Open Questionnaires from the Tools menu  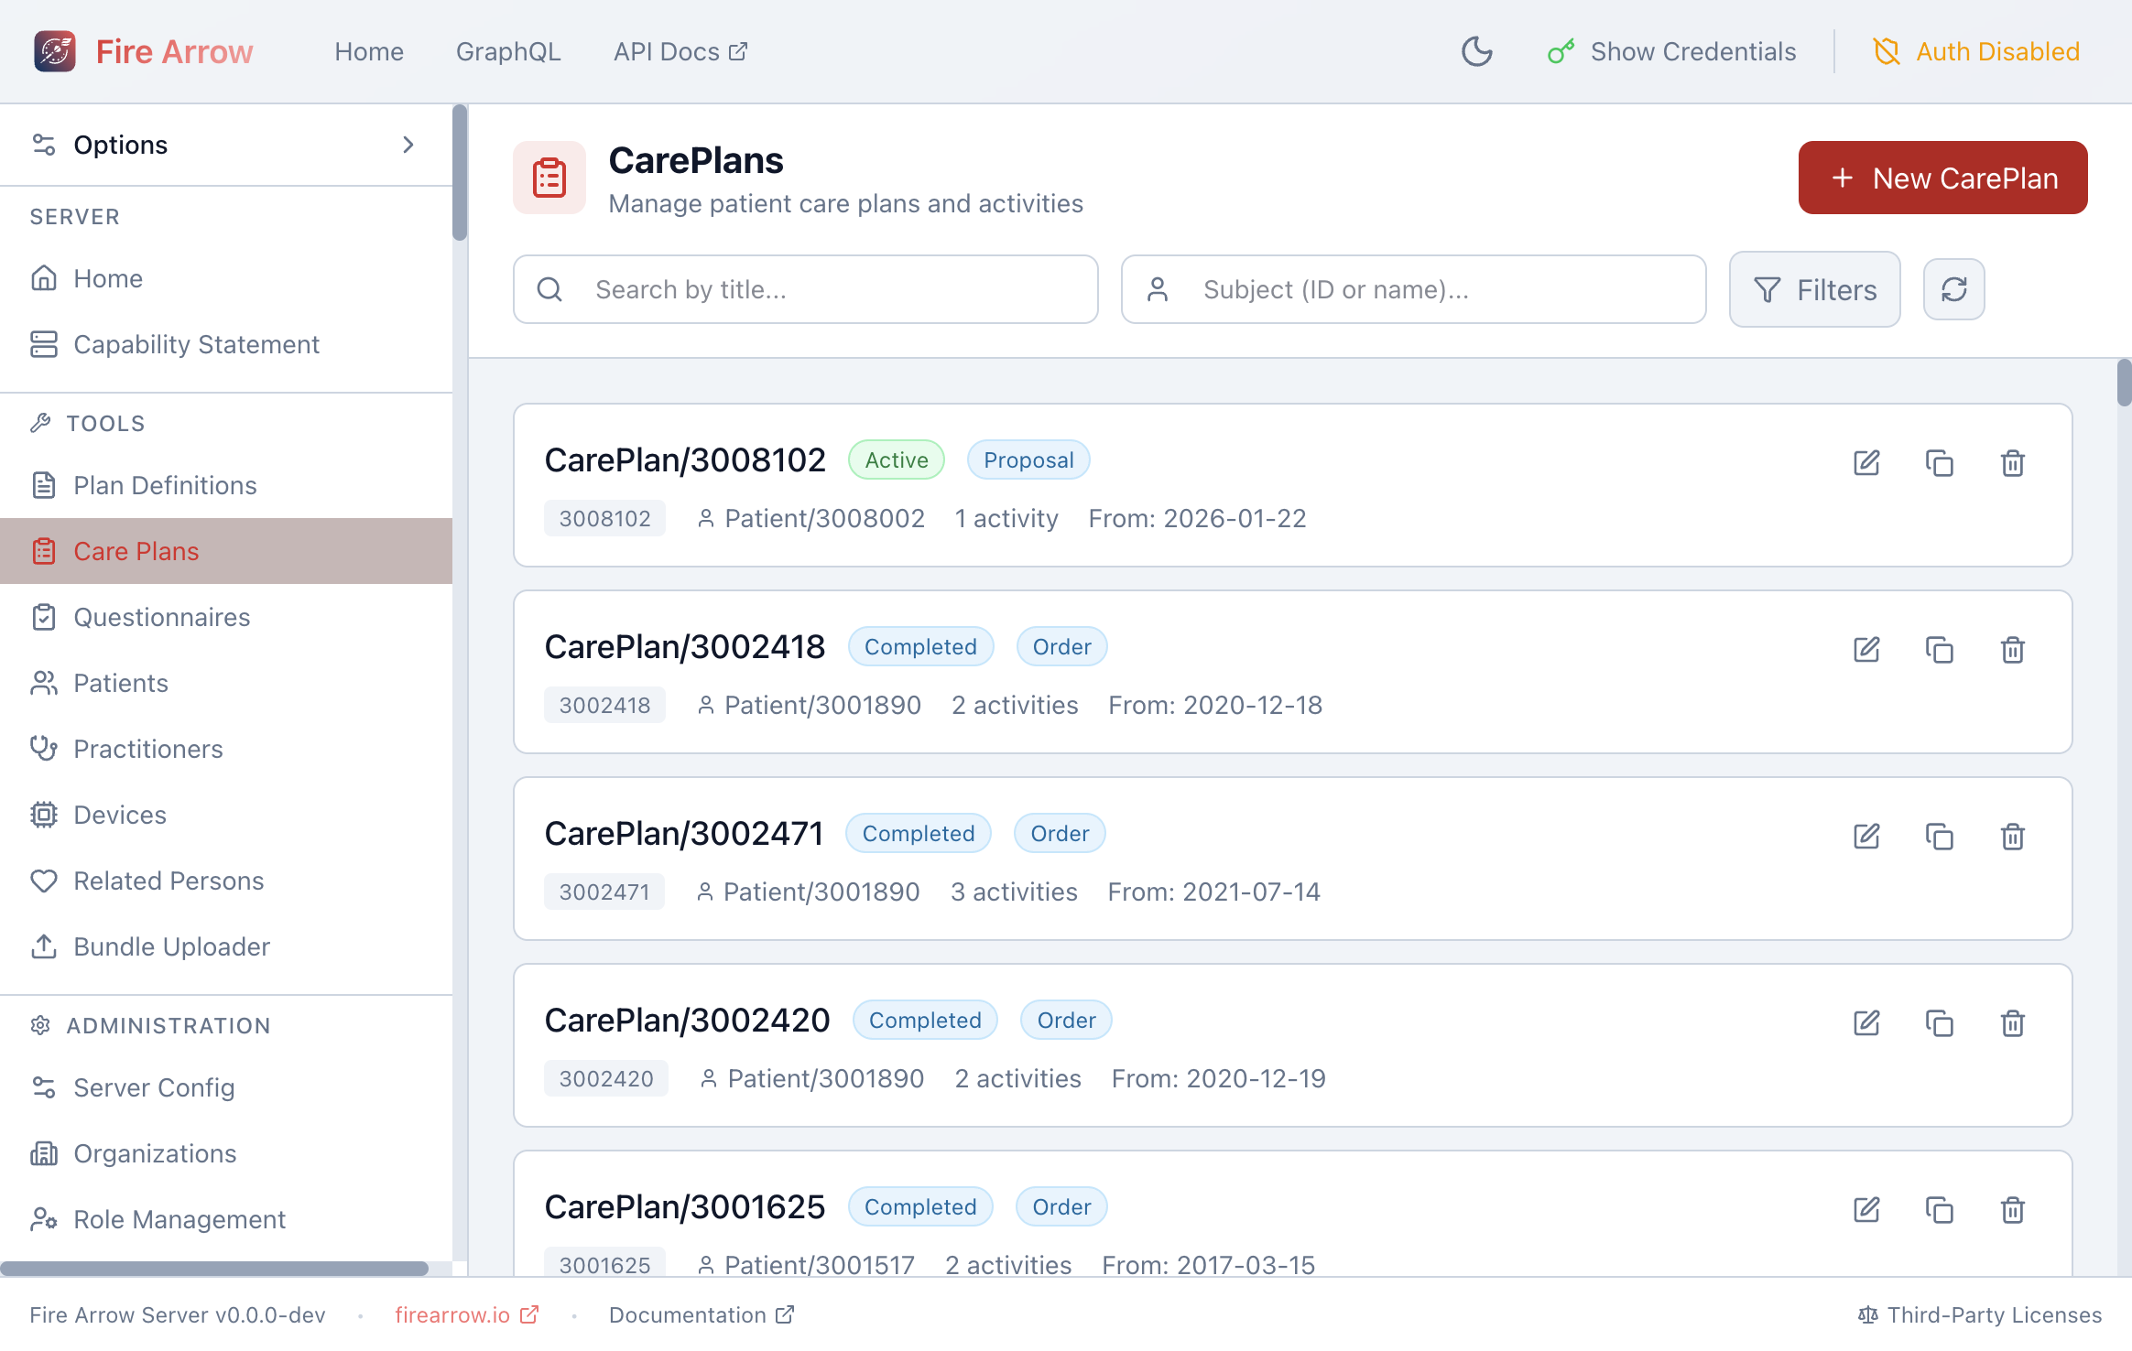161,617
